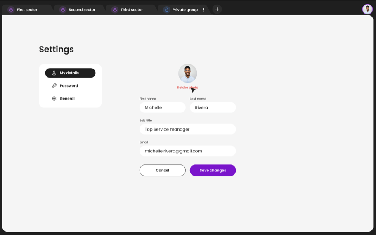Switch to the Third sector tab
The height and width of the screenshot is (235, 376).
[x=131, y=9]
